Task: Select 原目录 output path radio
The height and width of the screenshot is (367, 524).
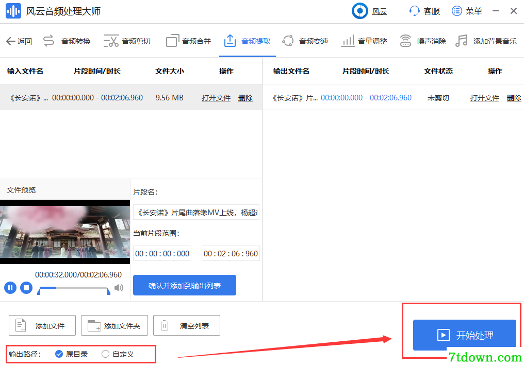Action: coord(71,354)
